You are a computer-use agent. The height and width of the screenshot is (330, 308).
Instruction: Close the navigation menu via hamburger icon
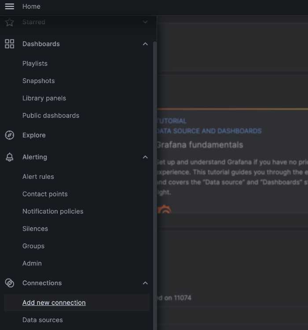tap(10, 6)
